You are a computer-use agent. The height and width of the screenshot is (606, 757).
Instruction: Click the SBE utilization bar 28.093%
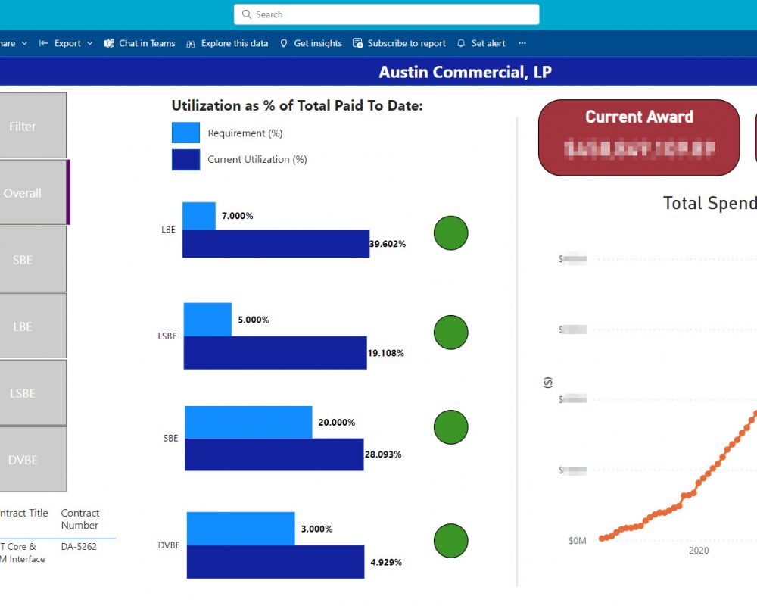[274, 454]
